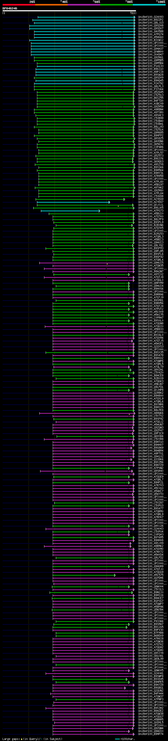Image resolution: width=168 pixels, height=741 pixels.
Task: Click the cyan alignment bar for UniRef100_A2YE67
Action: tap(73, 202)
